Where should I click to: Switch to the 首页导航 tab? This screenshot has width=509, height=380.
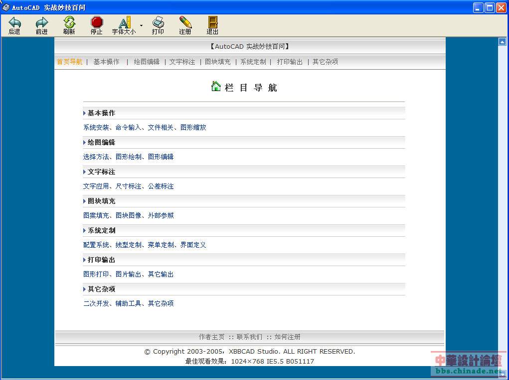click(x=69, y=62)
